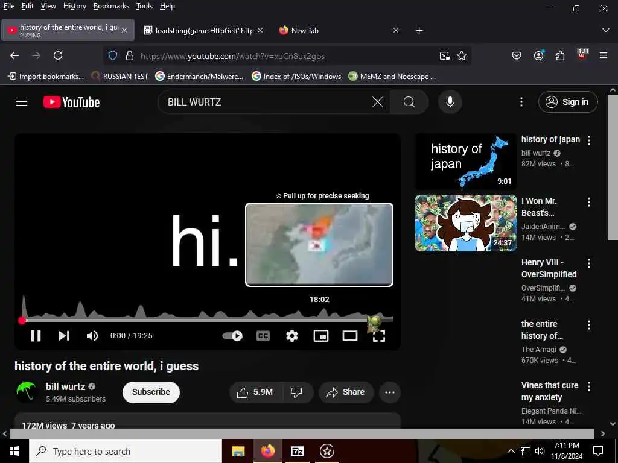The image size is (618, 463).
Task: Open the Bookmarks menu
Action: [x=111, y=6]
